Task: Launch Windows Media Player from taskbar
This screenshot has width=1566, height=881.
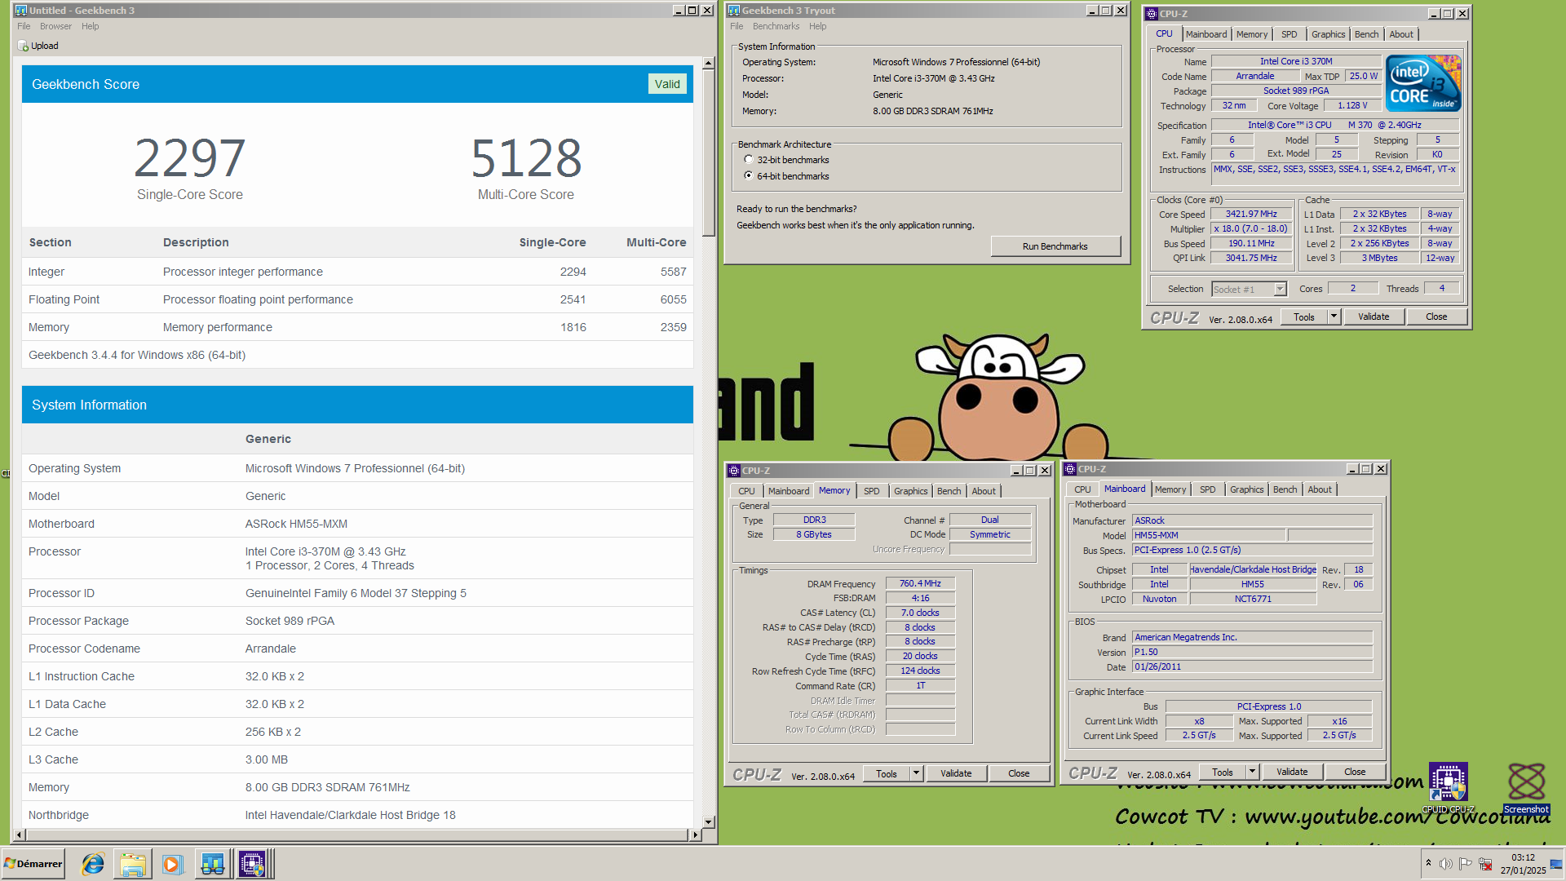Action: 172,864
